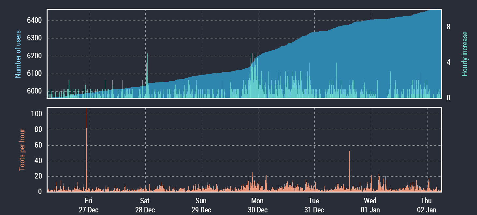
Task: Click the "Toots per hour" axis title
Action: (x=22, y=149)
